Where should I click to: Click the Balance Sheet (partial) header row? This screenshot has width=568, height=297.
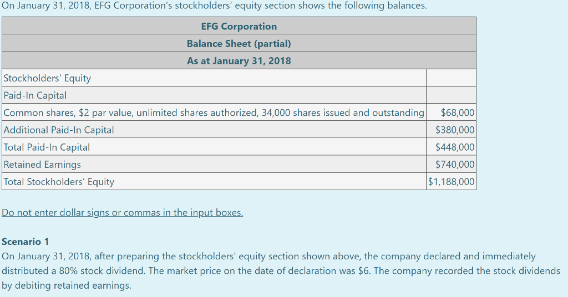coord(239,43)
